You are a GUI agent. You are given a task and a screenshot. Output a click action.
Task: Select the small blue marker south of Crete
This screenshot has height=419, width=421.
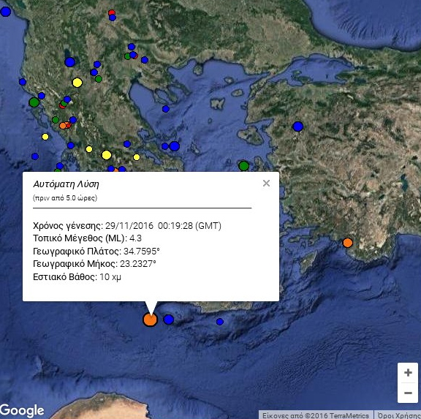[219, 322]
